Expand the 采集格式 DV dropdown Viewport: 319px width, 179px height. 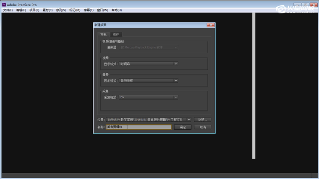149,97
